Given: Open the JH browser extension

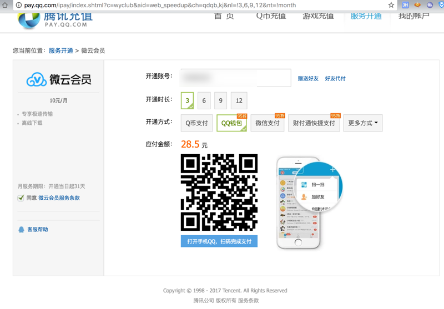Looking at the screenshot, I should pos(405,5).
